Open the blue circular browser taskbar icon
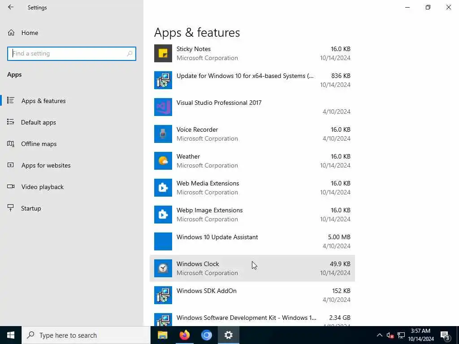The image size is (459, 344). [x=206, y=335]
